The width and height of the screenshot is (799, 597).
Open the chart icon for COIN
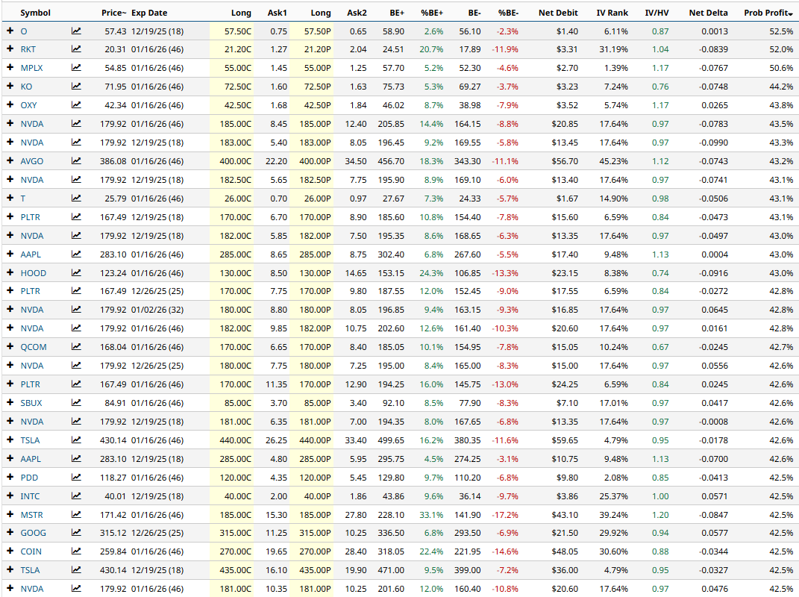pos(76,551)
